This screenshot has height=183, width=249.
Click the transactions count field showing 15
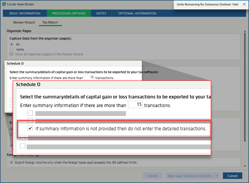[x=89, y=77]
